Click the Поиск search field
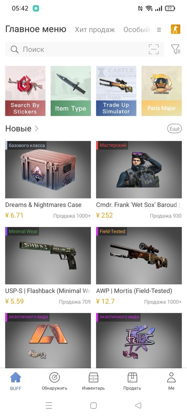Image resolution: width=187 pixels, height=417 pixels. click(85, 49)
